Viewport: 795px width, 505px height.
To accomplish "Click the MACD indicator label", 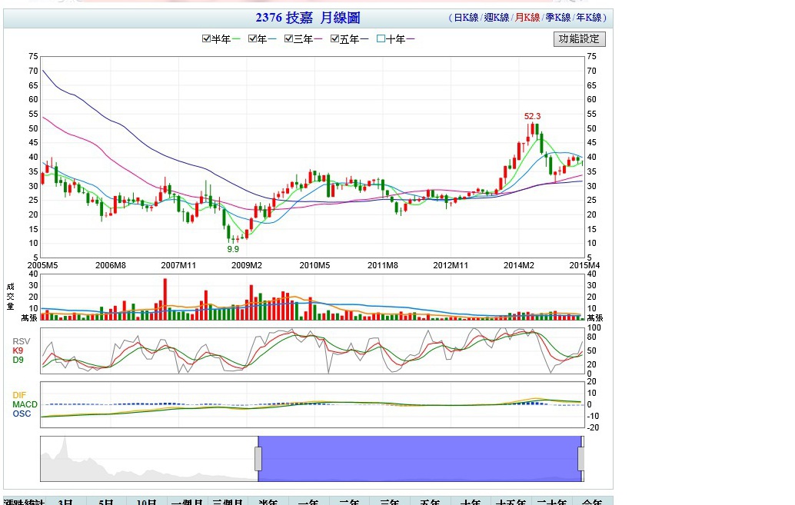I will click(x=25, y=404).
